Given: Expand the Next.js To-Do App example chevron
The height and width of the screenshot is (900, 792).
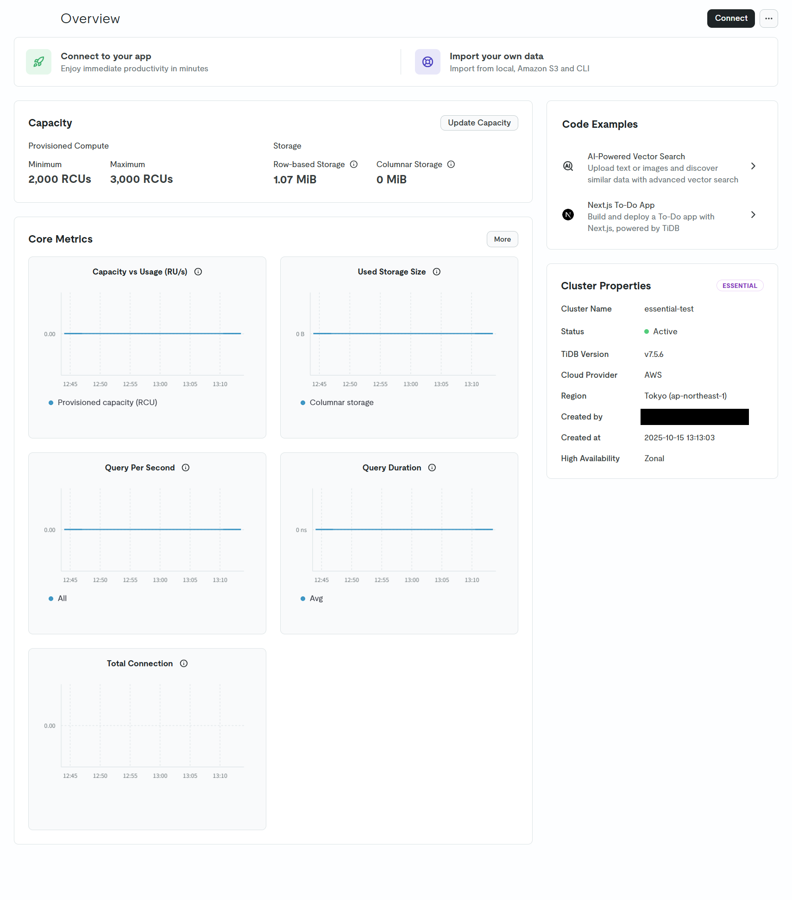Looking at the screenshot, I should (x=753, y=215).
